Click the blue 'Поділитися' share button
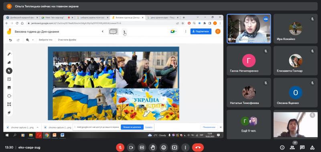Screen dimensions: 321x152 pyautogui.click(x=201, y=32)
